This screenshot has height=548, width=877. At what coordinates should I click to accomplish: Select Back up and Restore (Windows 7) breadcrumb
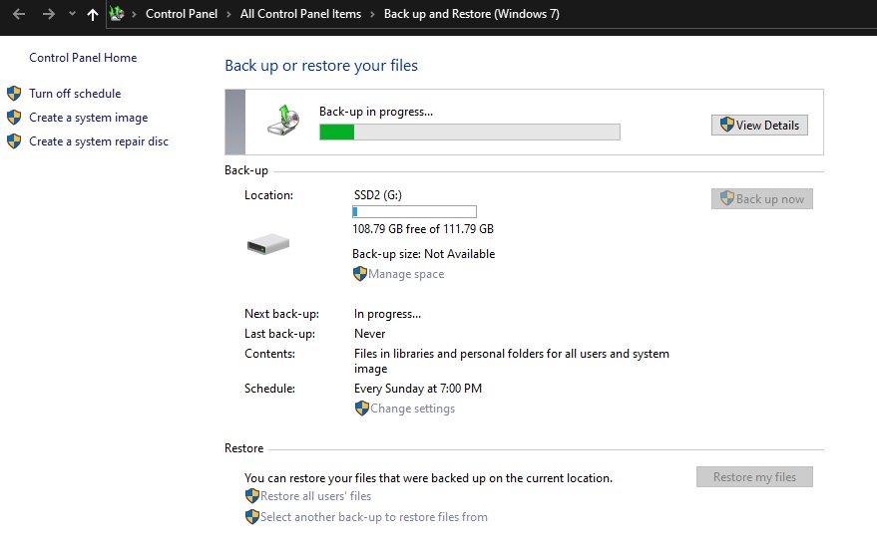(472, 14)
